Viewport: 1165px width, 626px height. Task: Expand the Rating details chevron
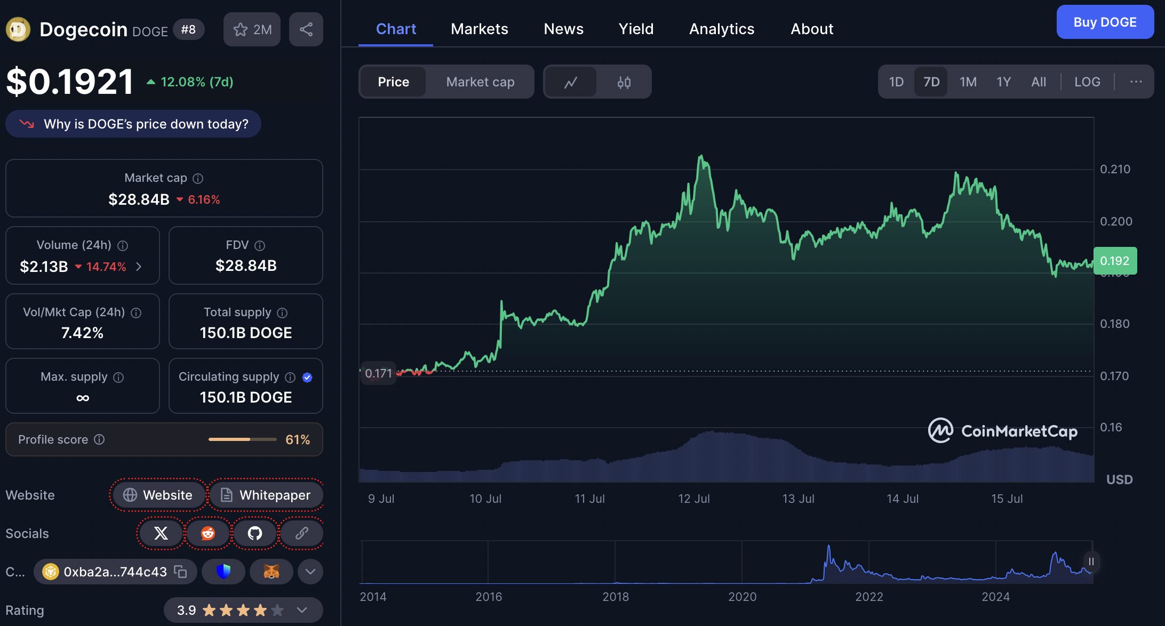tap(302, 610)
